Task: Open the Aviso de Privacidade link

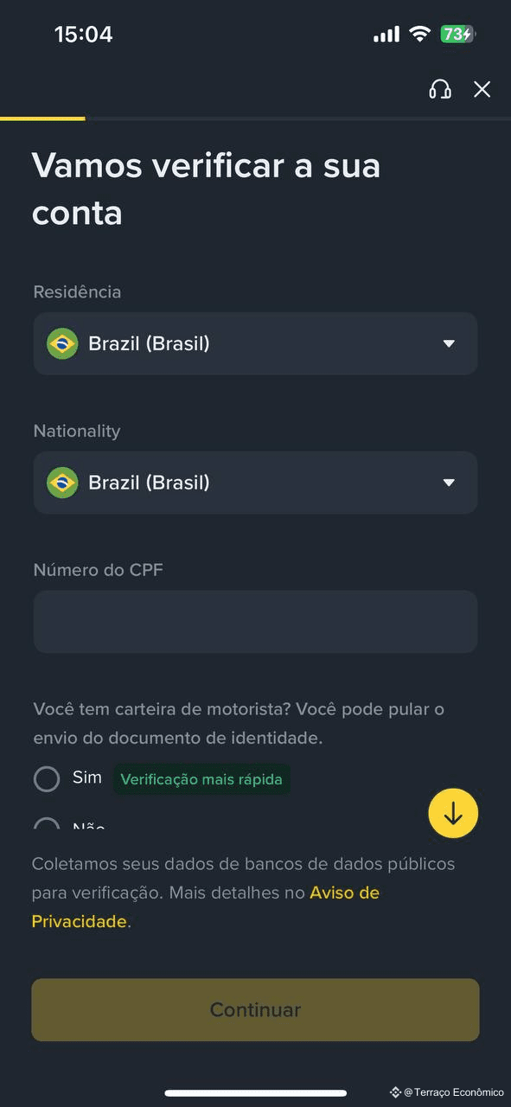Action: click(206, 907)
